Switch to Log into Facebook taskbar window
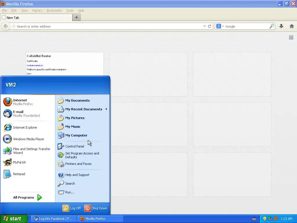The image size is (297, 223). 54,219
